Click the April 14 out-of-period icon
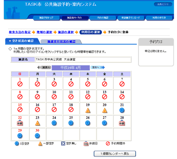The height and width of the screenshot is (159, 177). [x=122, y=97]
